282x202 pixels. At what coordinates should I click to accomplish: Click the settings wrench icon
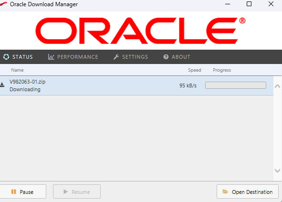coord(116,57)
